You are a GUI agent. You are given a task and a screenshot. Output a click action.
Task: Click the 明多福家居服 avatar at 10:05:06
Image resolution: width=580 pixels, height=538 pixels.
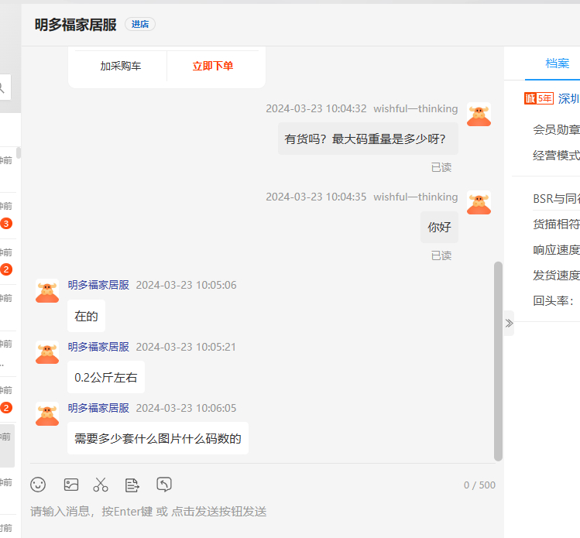pos(47,291)
